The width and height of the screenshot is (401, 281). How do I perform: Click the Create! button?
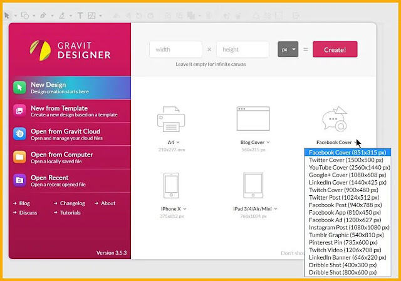click(335, 49)
